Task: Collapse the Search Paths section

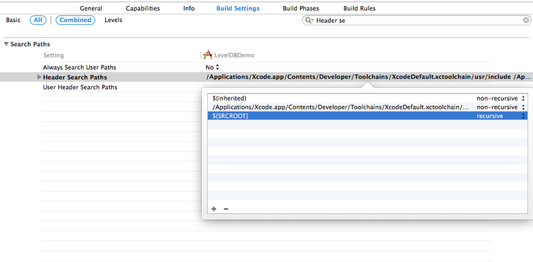Action: tap(7, 44)
